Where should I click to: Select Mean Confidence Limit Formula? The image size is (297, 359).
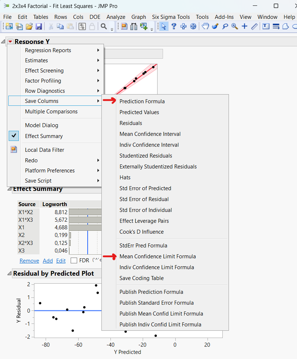pos(158,256)
